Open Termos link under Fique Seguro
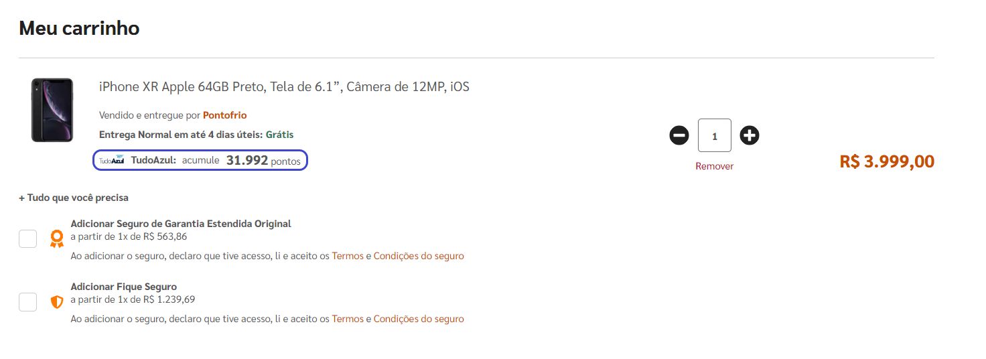 [348, 319]
